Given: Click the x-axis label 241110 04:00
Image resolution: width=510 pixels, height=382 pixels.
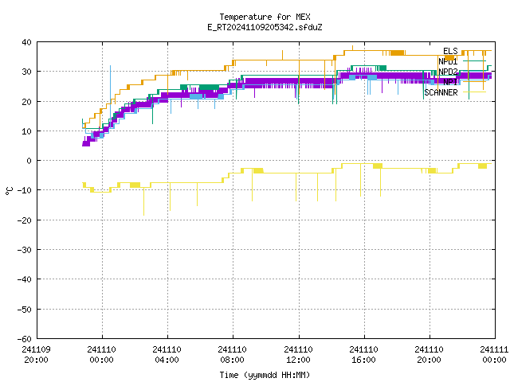Looking at the screenshot, I should 167,355.
